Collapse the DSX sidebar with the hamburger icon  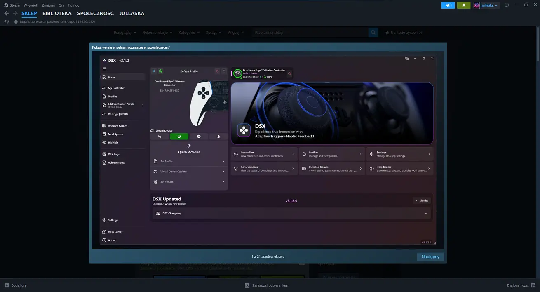[x=104, y=68]
